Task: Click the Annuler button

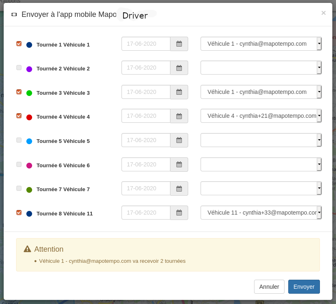Action: tap(269, 287)
